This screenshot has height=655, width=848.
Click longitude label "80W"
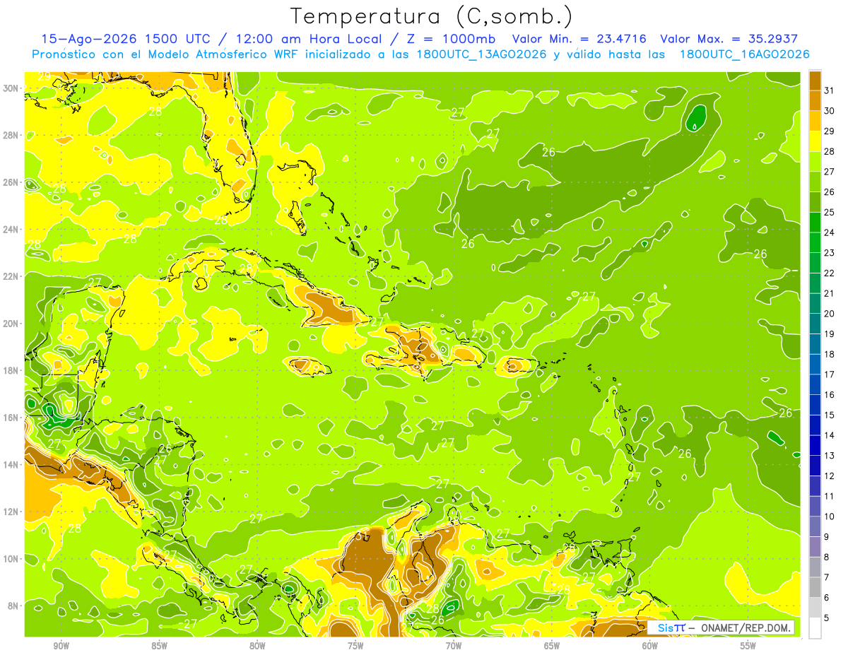click(x=257, y=647)
